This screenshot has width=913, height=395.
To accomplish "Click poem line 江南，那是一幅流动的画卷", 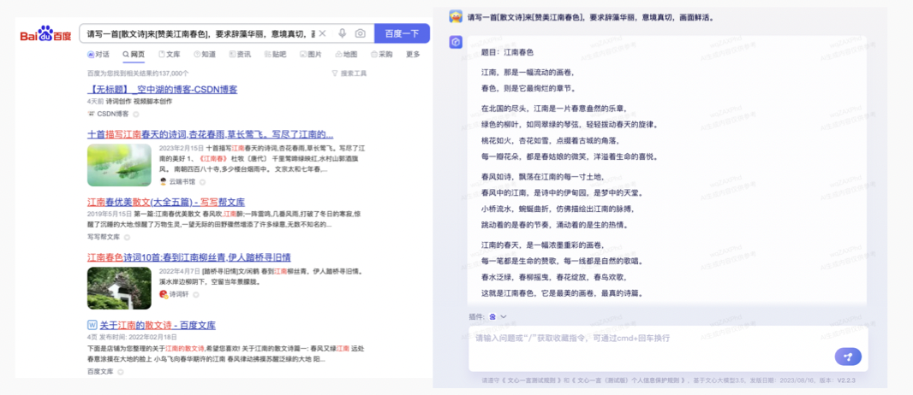I will 528,73.
